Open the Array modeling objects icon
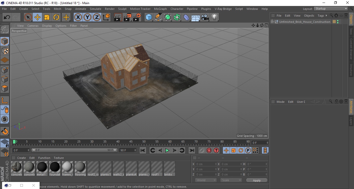Screen dimensions: 354x189 coord(177,17)
